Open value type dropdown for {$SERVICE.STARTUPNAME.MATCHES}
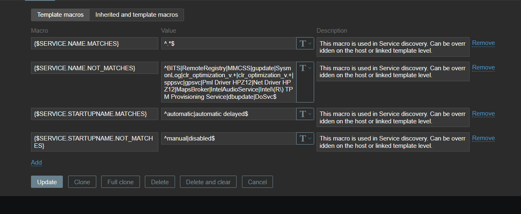Viewport: 521px width, 214px height. pos(305,114)
